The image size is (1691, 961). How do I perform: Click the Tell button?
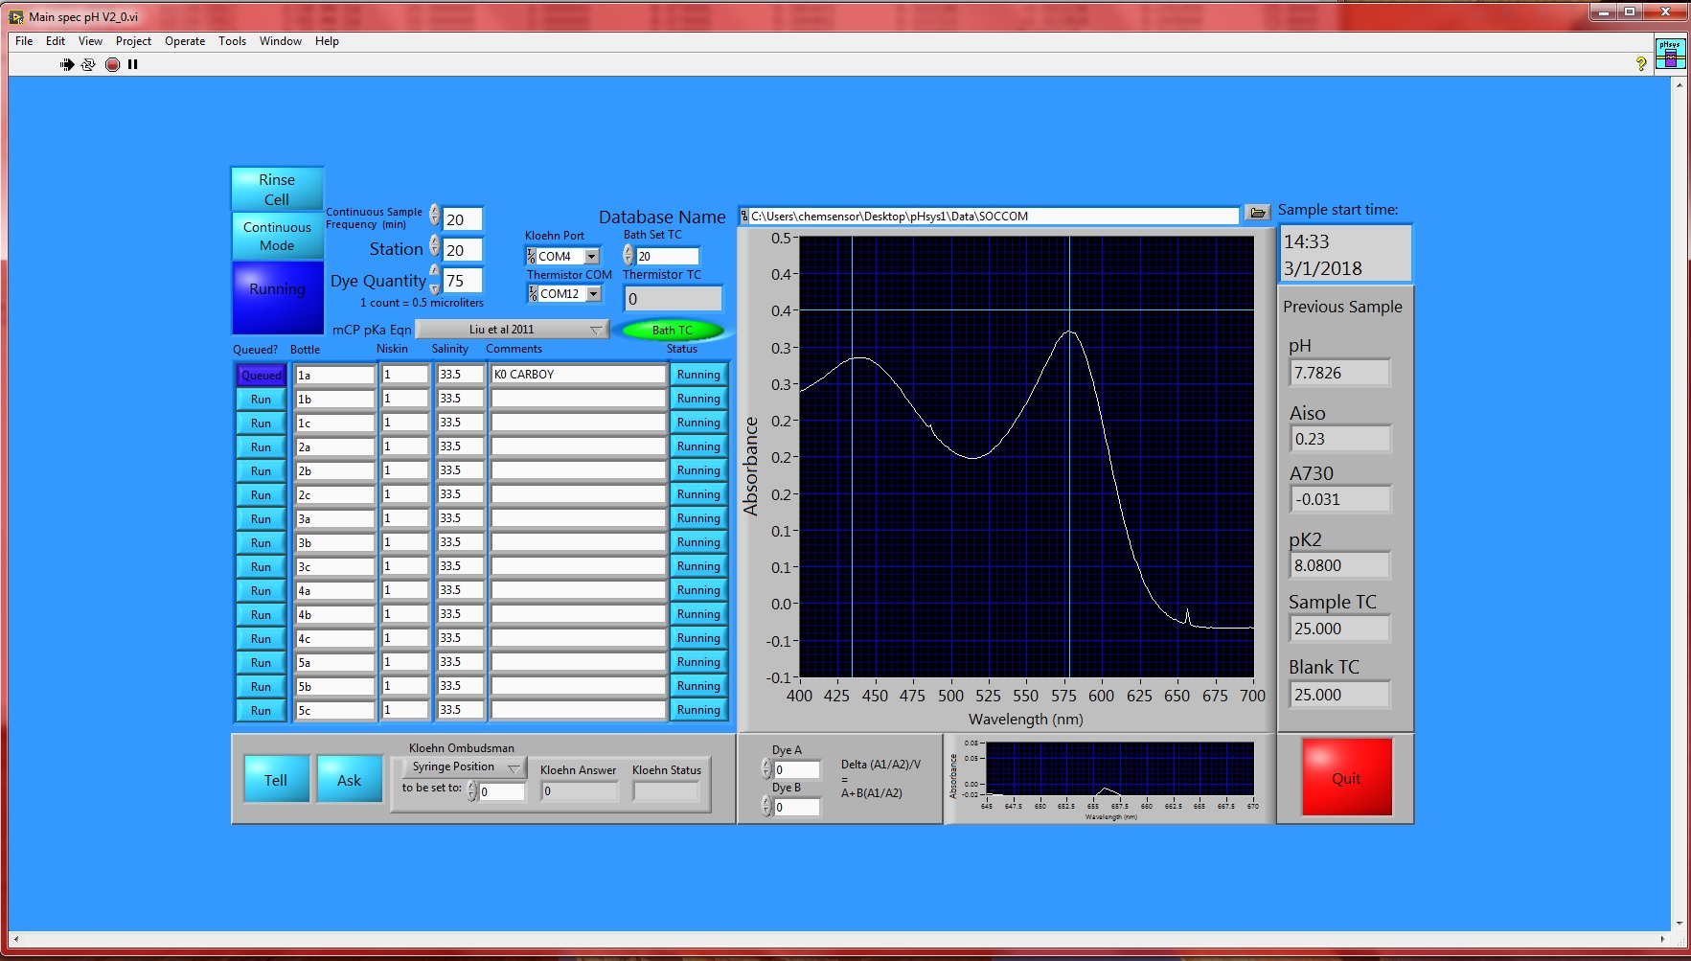pyautogui.click(x=276, y=780)
